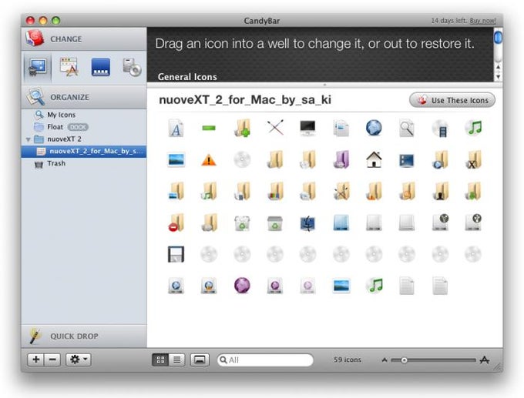Select the purple globe icon
Viewport: 524px width, 398px height.
(x=242, y=286)
